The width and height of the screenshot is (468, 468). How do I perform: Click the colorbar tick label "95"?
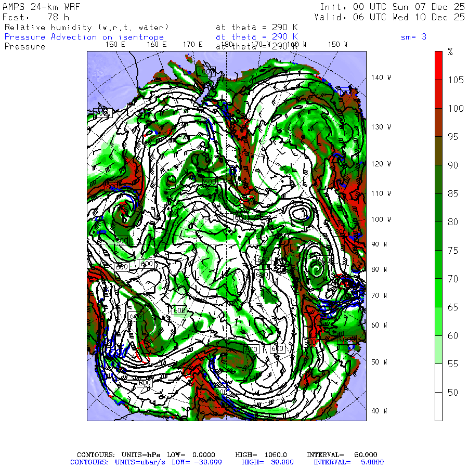[x=453, y=137]
